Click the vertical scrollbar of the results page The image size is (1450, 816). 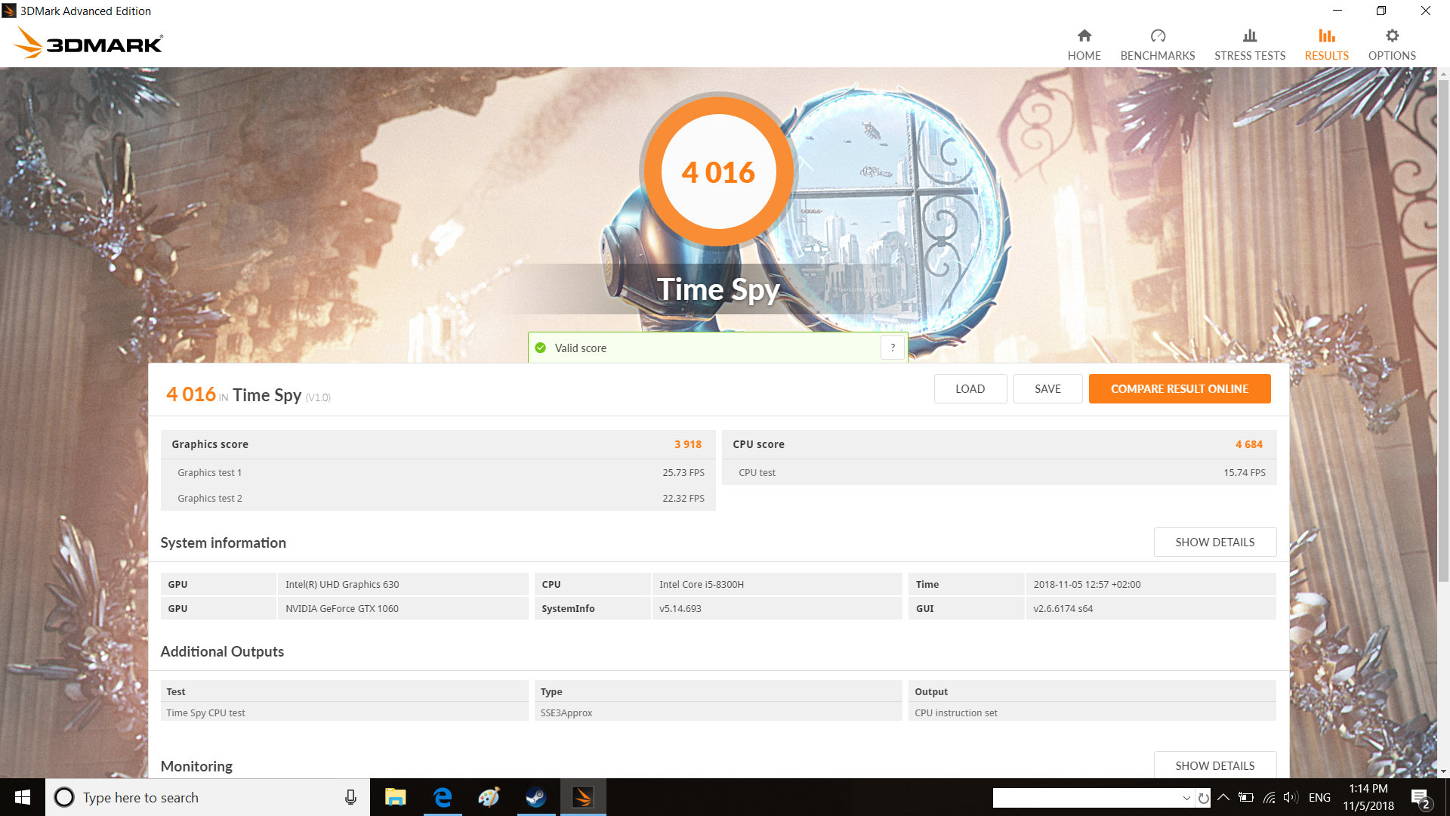coord(1443,332)
